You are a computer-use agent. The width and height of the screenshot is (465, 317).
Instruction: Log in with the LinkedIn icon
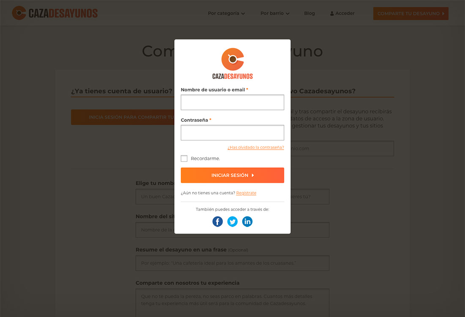[247, 221]
